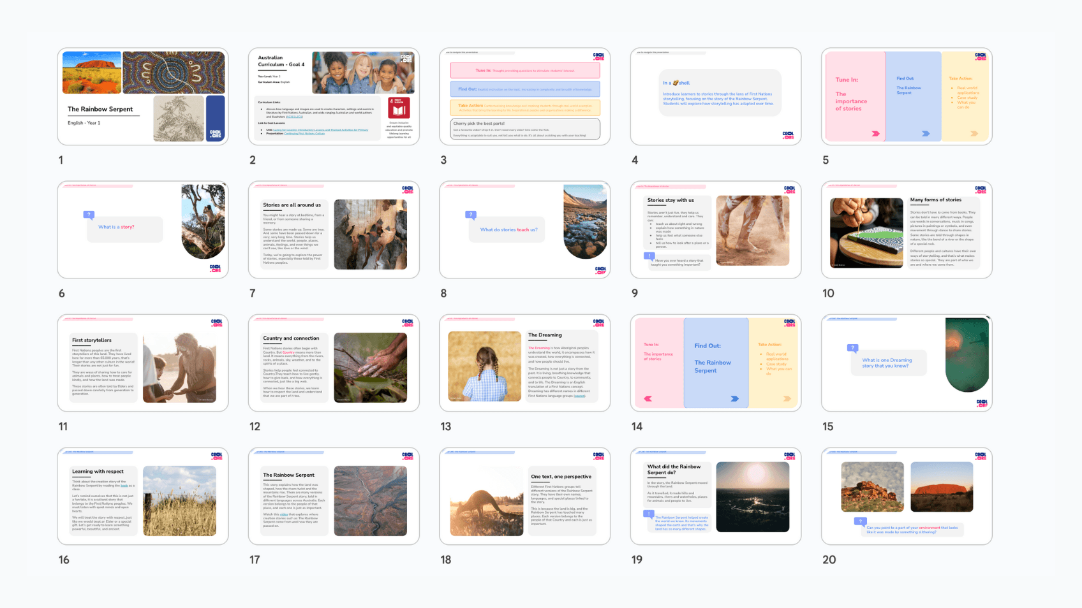1082x608 pixels.
Task: Select the Australian Curriculum slide 2 thumbnail
Action: point(333,96)
